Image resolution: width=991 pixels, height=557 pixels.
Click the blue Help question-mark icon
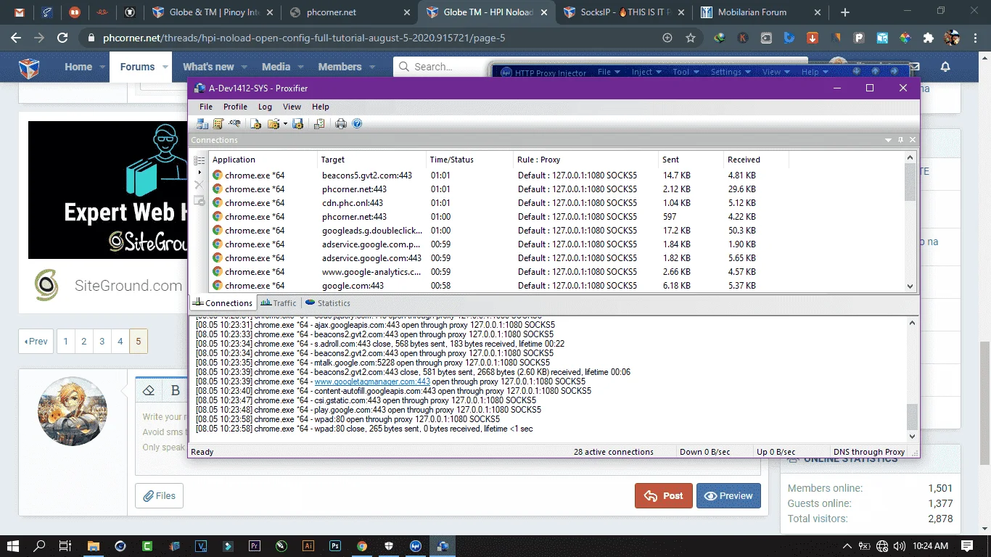click(x=357, y=124)
